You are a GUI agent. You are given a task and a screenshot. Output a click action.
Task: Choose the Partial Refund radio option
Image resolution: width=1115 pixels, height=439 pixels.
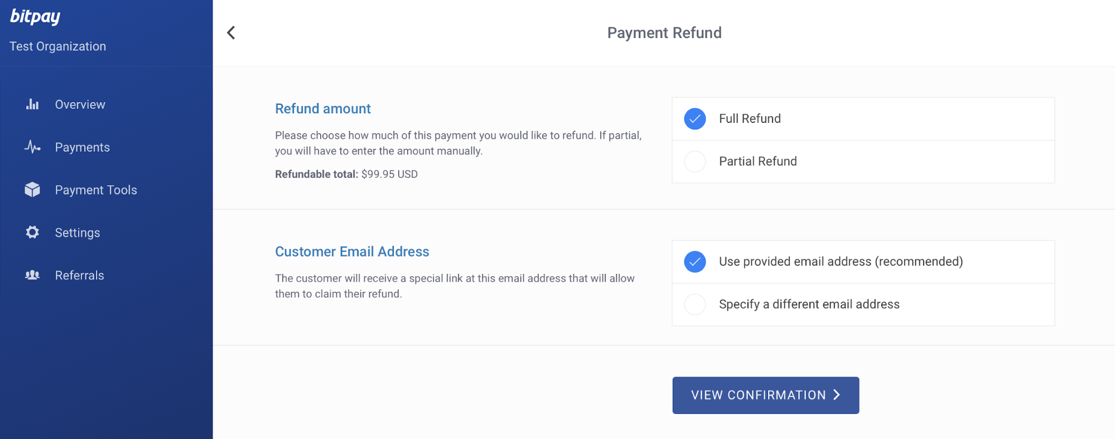(x=863, y=162)
